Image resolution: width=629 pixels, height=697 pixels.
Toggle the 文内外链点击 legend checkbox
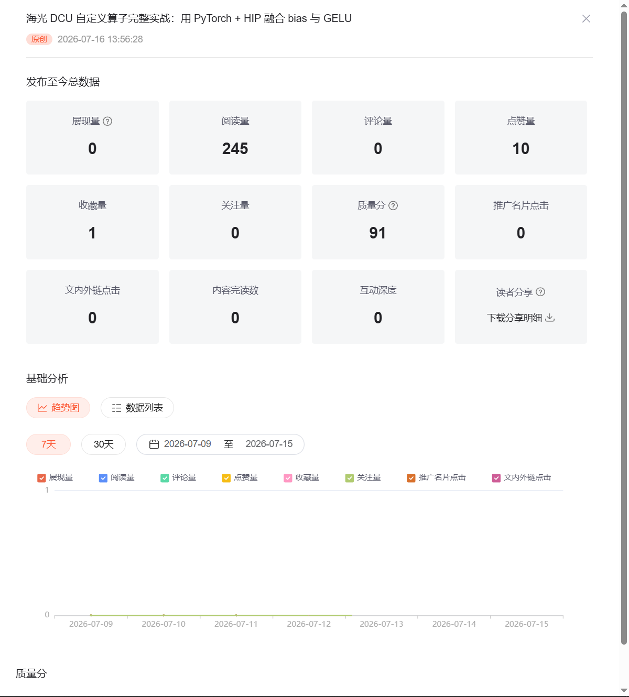coord(496,478)
